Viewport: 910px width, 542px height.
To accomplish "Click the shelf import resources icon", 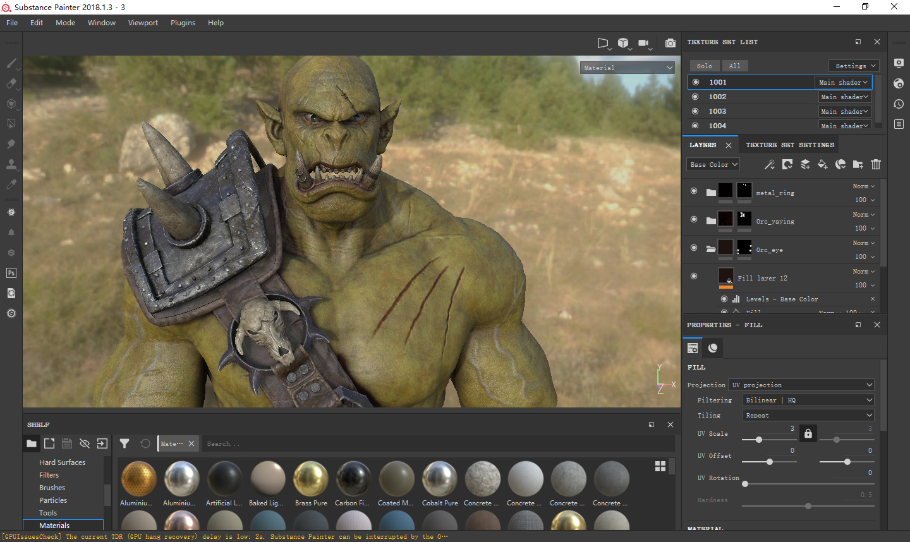I will point(102,443).
